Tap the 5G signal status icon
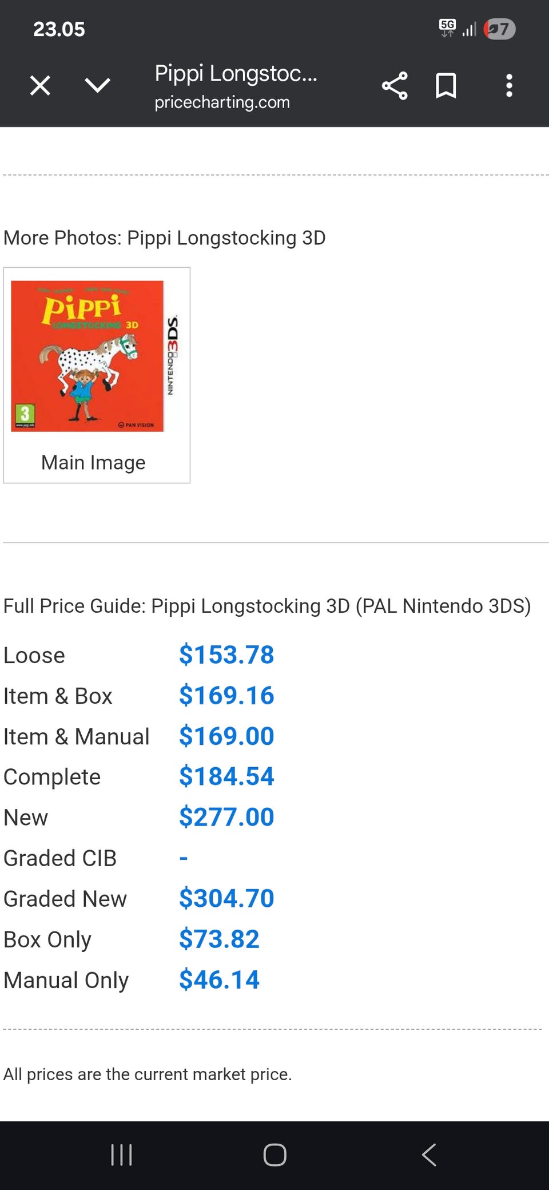The image size is (549, 1190). (x=448, y=27)
